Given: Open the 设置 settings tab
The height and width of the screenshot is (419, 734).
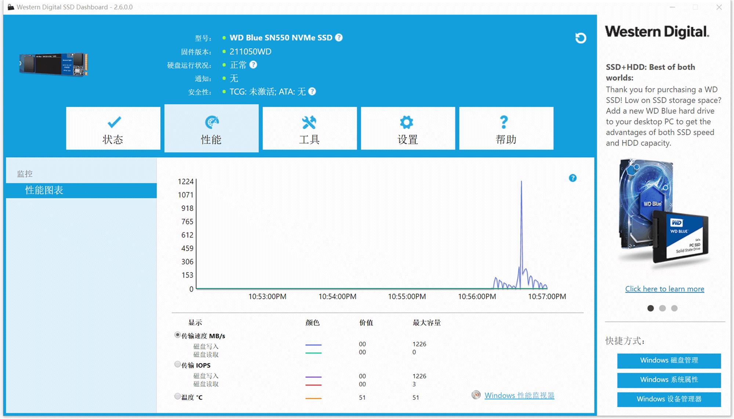Looking at the screenshot, I should [x=408, y=128].
